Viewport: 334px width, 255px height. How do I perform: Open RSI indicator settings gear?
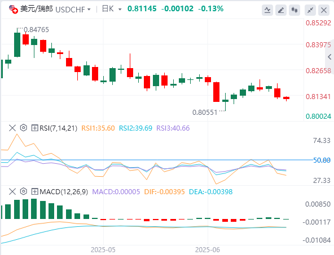(24, 128)
